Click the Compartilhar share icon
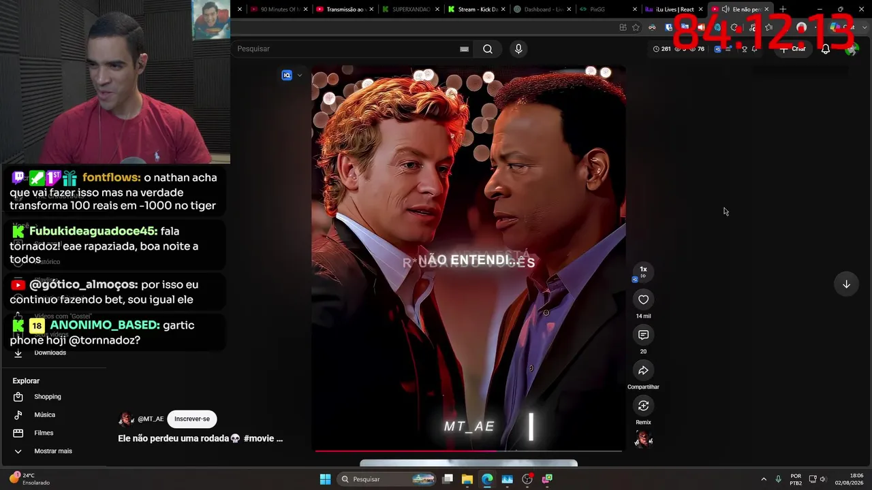 tap(643, 370)
